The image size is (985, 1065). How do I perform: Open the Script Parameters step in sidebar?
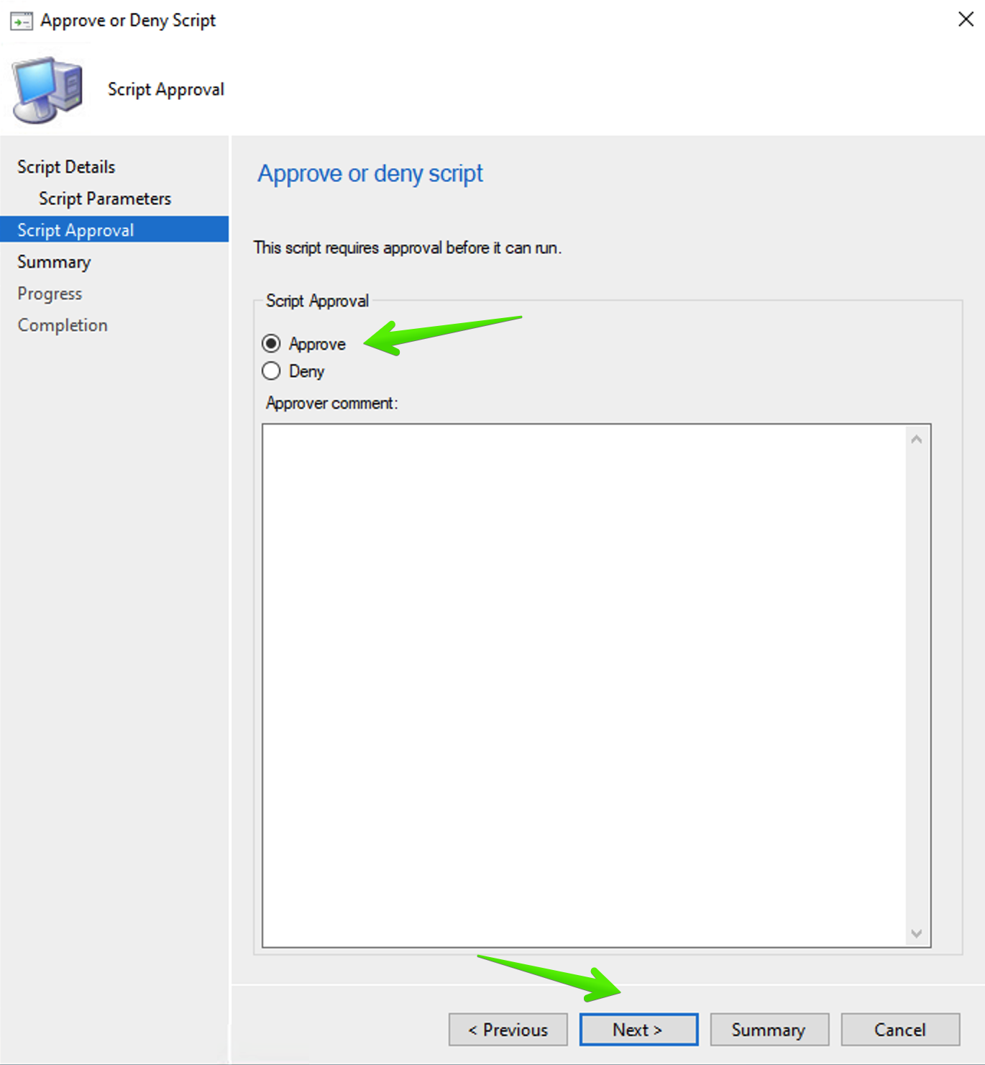[105, 199]
